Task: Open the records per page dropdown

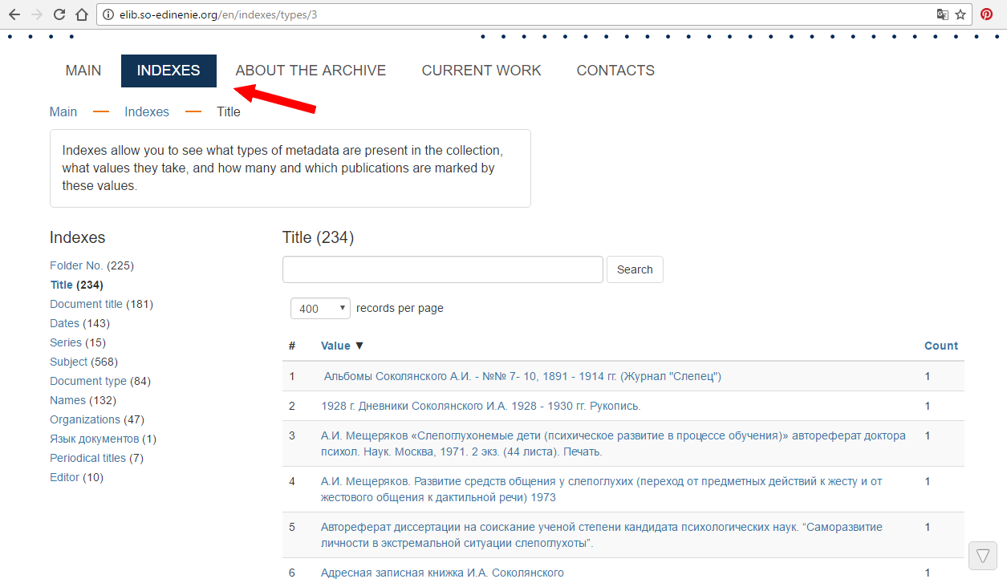Action: (x=320, y=308)
